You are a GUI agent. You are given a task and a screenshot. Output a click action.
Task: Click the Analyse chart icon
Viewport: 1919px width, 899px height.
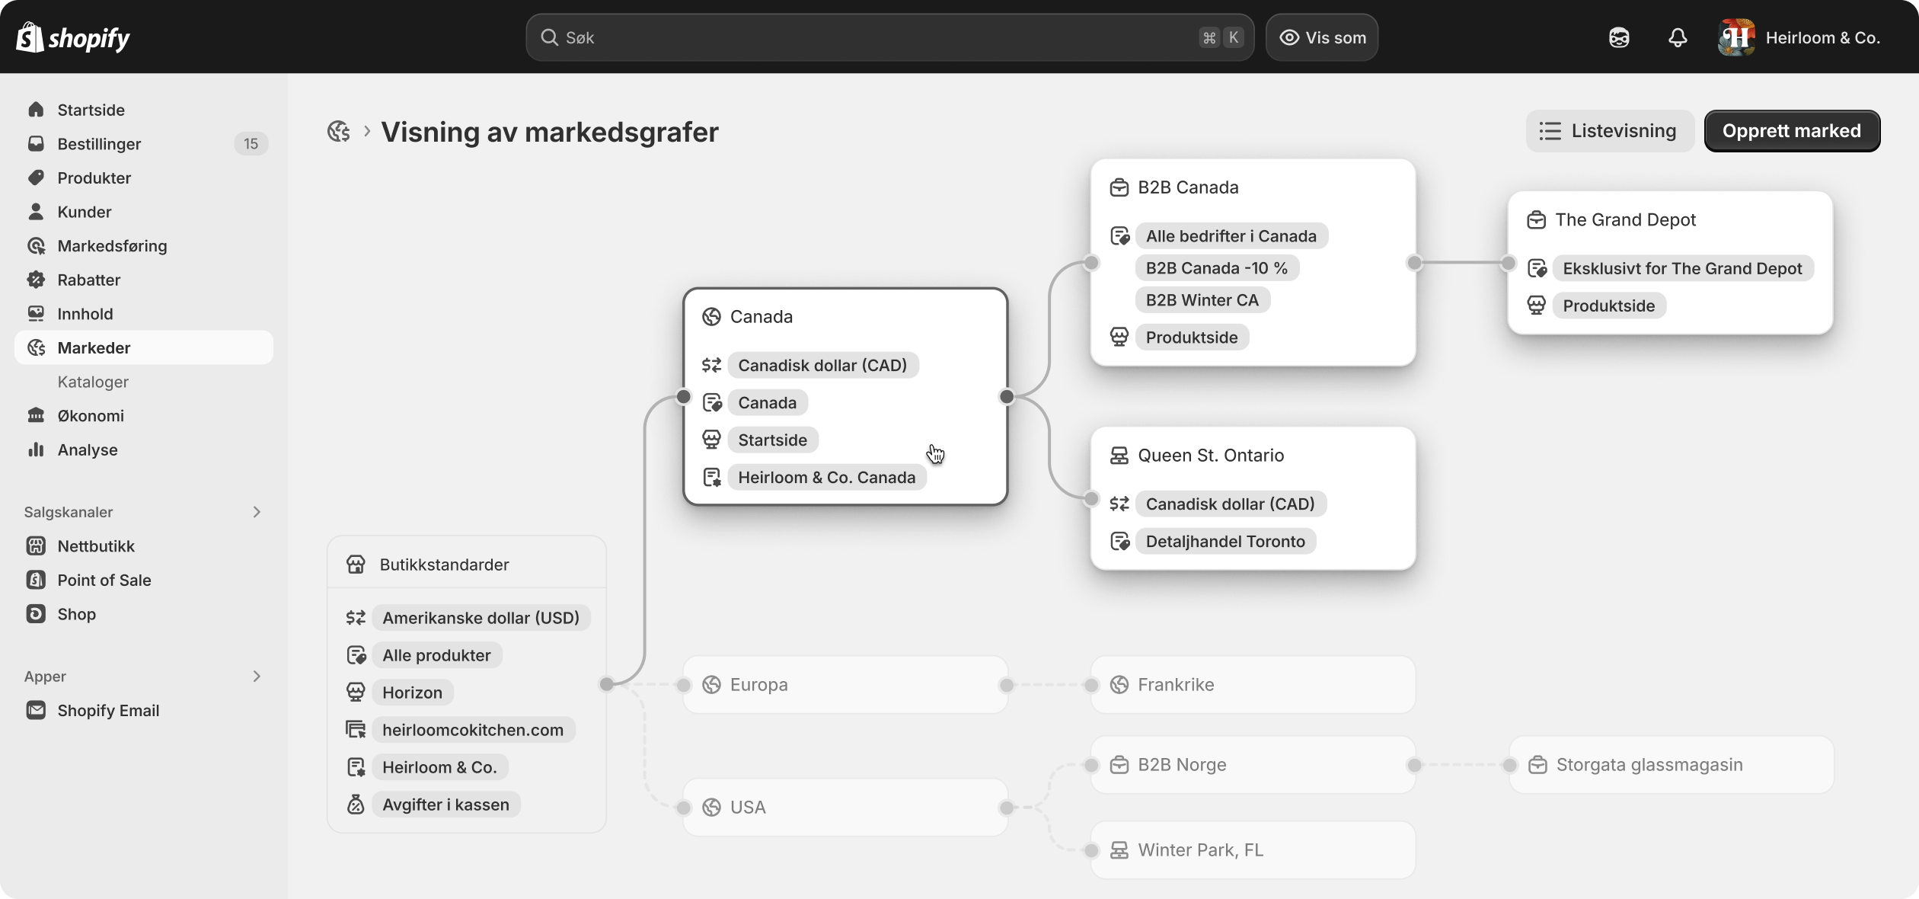36,449
